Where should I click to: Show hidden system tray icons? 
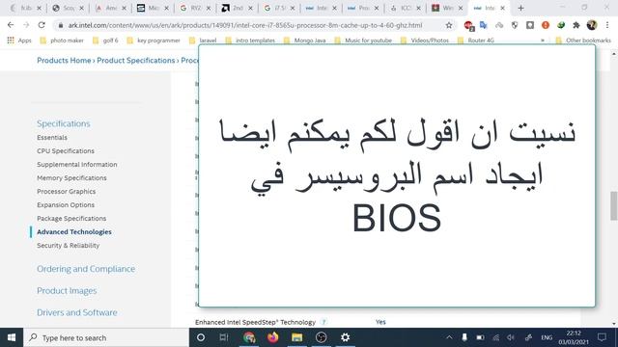tap(449, 337)
